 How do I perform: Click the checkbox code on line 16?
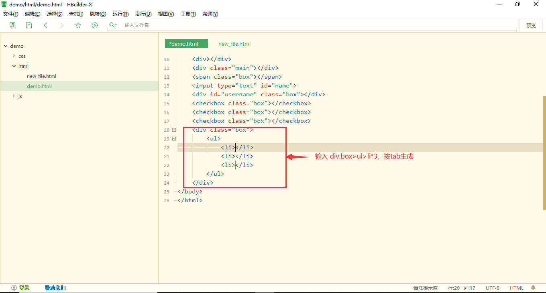coord(251,112)
